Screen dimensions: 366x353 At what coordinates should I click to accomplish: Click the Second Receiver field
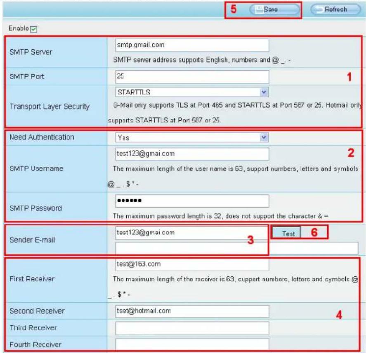pos(192,311)
